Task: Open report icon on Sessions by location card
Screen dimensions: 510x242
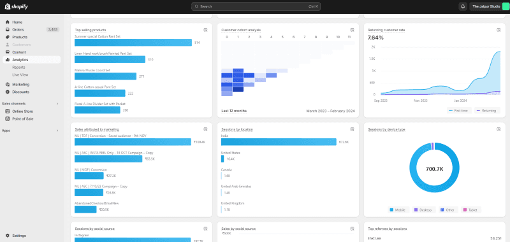Action: click(x=352, y=129)
